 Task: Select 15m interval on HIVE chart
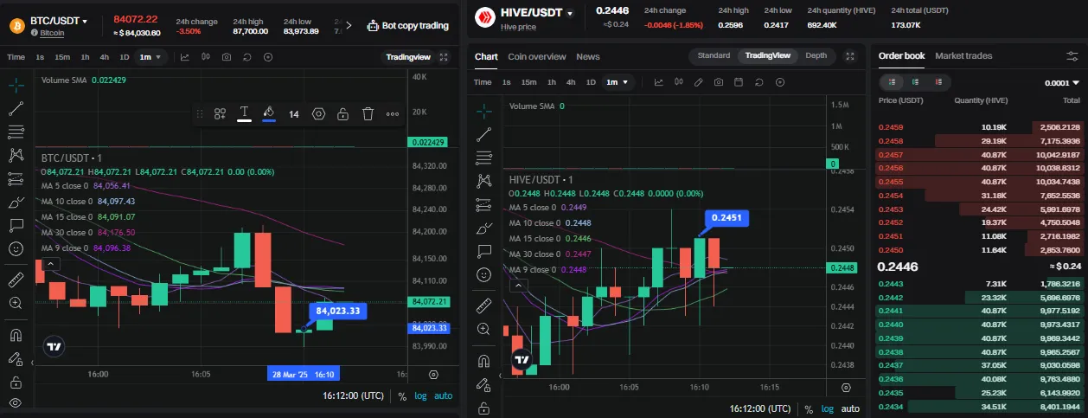coord(528,82)
